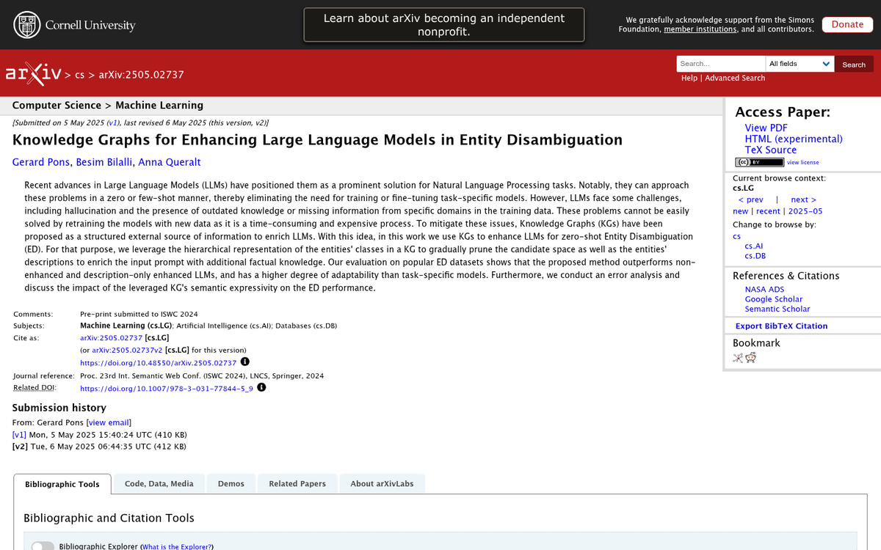Toggle the Bibliographic Explorer switch

(43, 546)
